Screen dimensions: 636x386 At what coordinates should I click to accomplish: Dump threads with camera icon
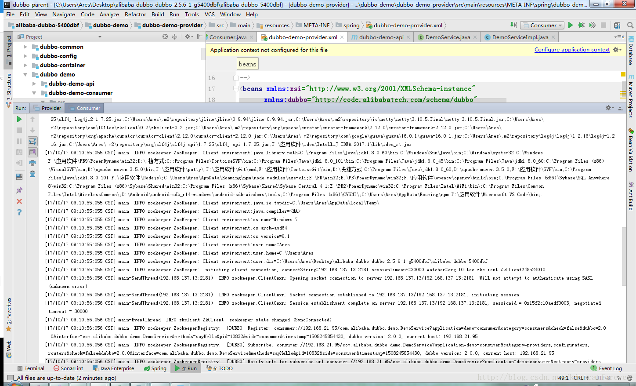19,152
